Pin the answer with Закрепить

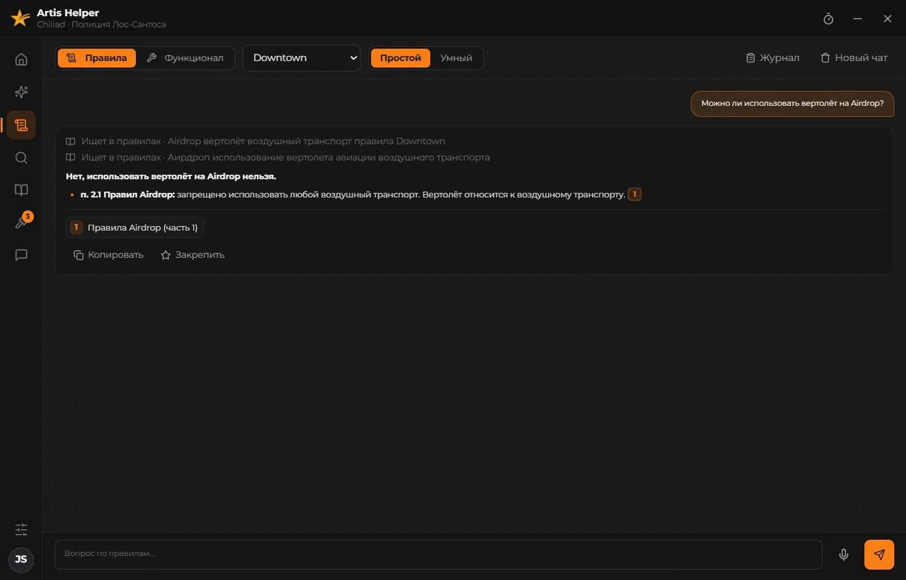[x=192, y=255]
